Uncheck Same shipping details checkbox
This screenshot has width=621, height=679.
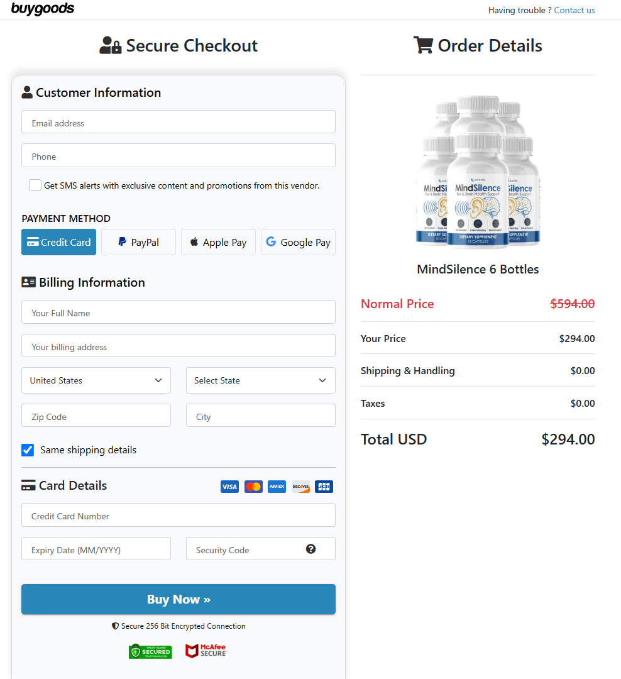coord(28,450)
